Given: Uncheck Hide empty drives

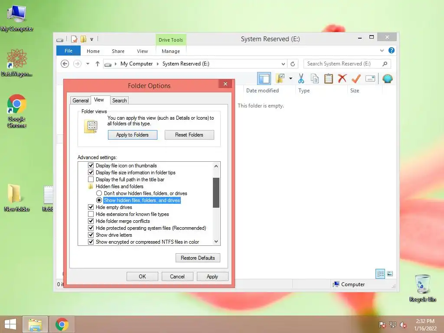Looking at the screenshot, I should 91,207.
